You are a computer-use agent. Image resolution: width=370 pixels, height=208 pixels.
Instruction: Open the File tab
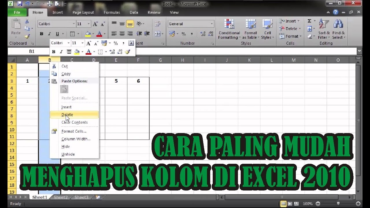pos(17,12)
